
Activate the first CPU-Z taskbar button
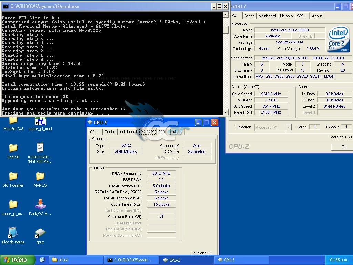pyautogui.click(x=186, y=260)
